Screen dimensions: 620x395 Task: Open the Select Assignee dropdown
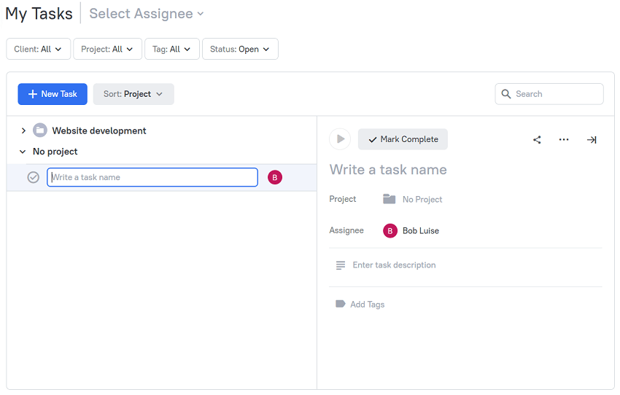tap(147, 14)
